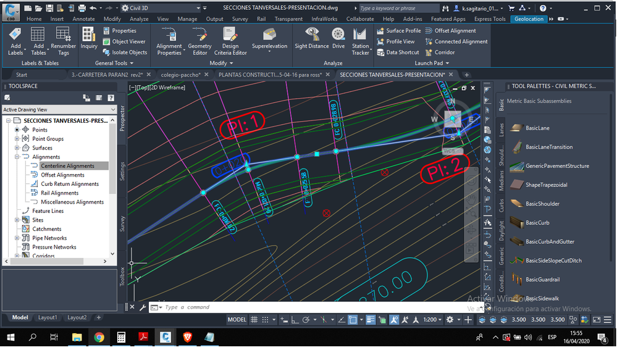Viewport: 617px width, 350px height.
Task: Toggle MODEL space button in status bar
Action: [x=237, y=320]
